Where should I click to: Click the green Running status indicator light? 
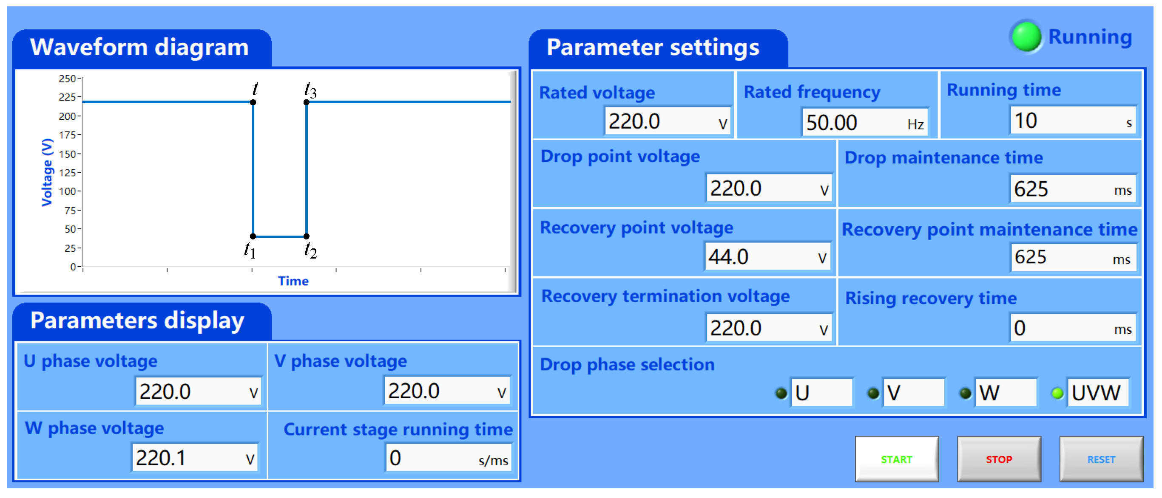click(x=1026, y=37)
